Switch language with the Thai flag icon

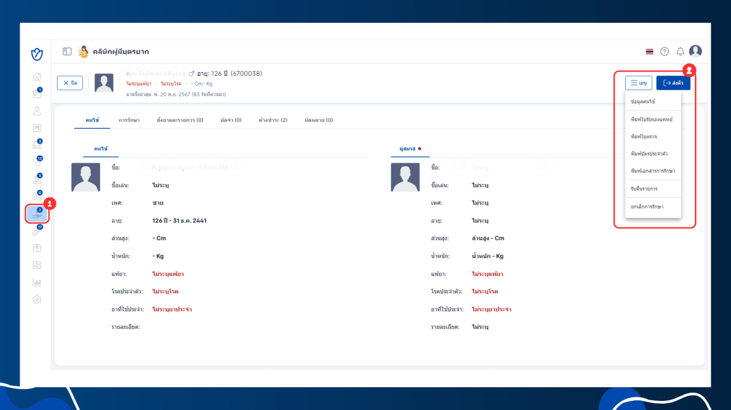point(650,52)
